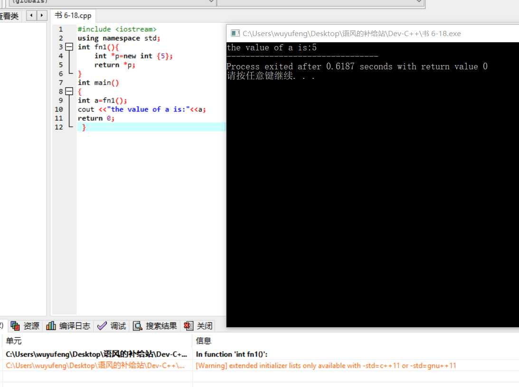Click the 资源 tab icon

pyautogui.click(x=15, y=326)
